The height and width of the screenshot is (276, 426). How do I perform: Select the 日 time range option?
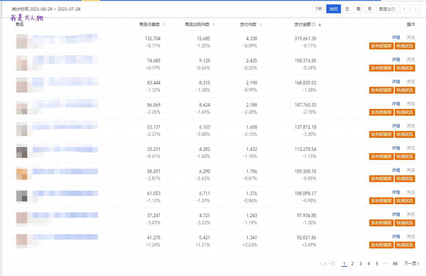[347, 9]
